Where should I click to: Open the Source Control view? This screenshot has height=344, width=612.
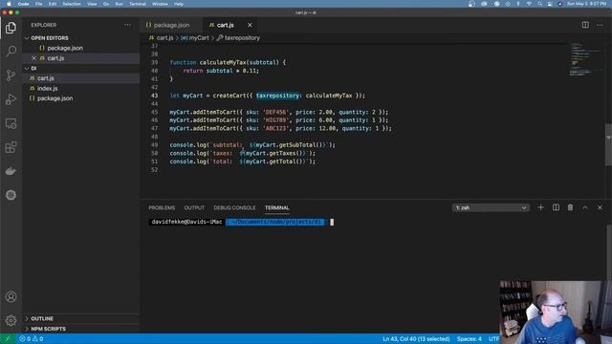(x=11, y=75)
